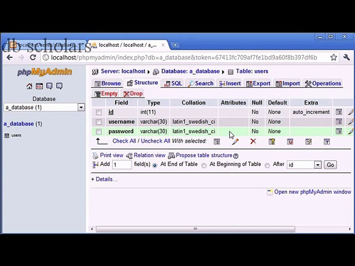Screen dimensions: 355x266
Task: Check the password field checkbox
Action: point(98,132)
